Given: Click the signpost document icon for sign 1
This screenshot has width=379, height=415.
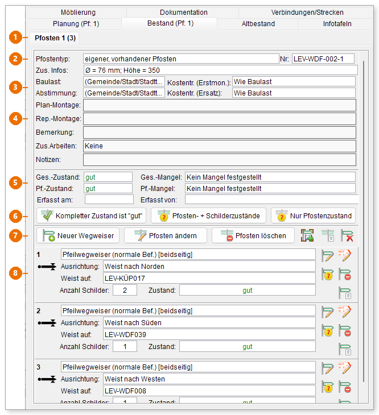Looking at the screenshot, I should click(345, 293).
